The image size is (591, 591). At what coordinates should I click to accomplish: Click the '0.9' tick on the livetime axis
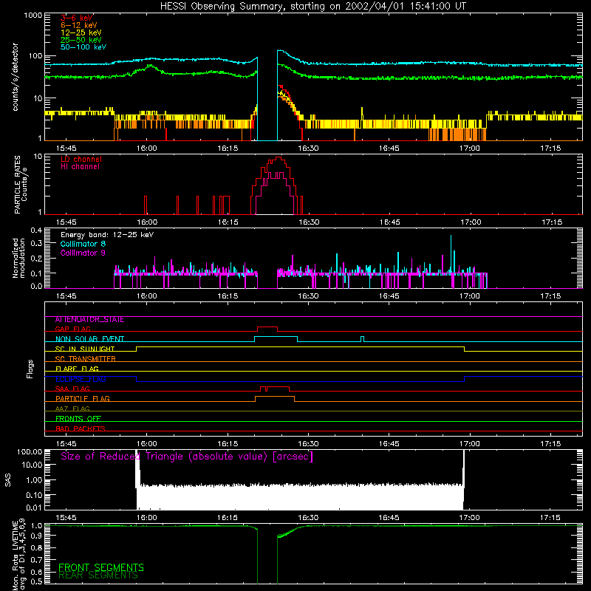[x=36, y=536]
